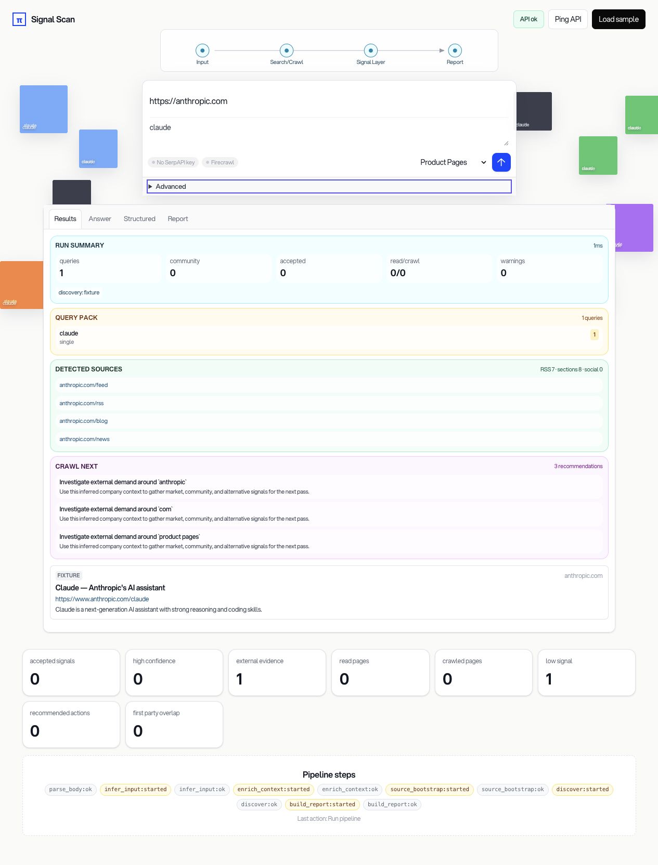Click the resize handle of the query textarea
The height and width of the screenshot is (865, 658).
(506, 143)
